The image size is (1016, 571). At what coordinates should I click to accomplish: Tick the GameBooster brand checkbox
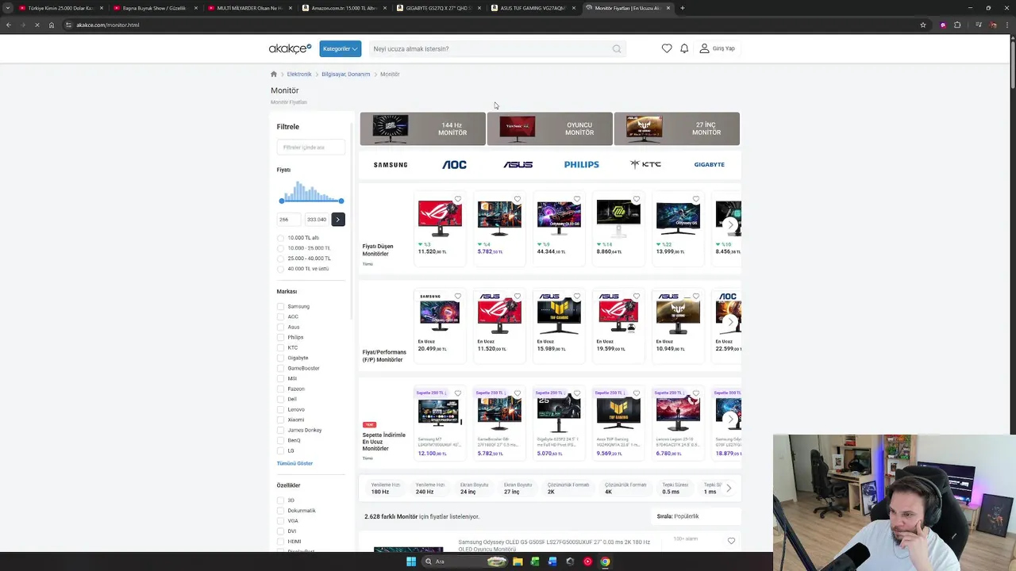click(280, 368)
